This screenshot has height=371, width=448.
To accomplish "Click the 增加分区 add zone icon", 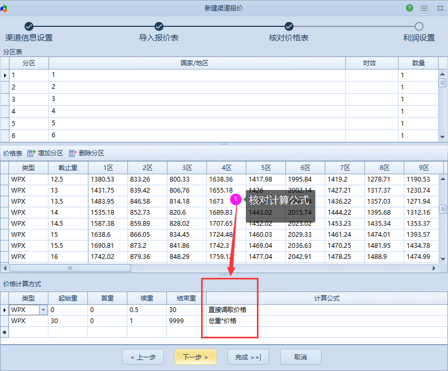I will (x=31, y=153).
